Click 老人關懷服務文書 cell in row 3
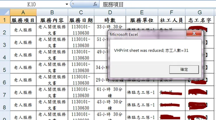This screenshot has width=216, height=120. (52, 42)
